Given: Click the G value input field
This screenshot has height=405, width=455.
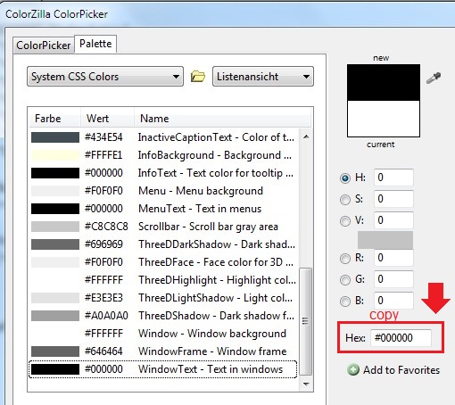Looking at the screenshot, I should click(393, 279).
